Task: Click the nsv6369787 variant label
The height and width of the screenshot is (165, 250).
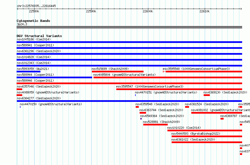Action: 235,116
